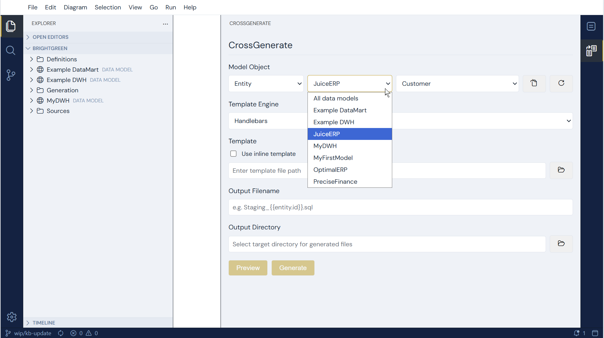Open the Diagram menu
This screenshot has height=338, width=604.
[75, 7]
